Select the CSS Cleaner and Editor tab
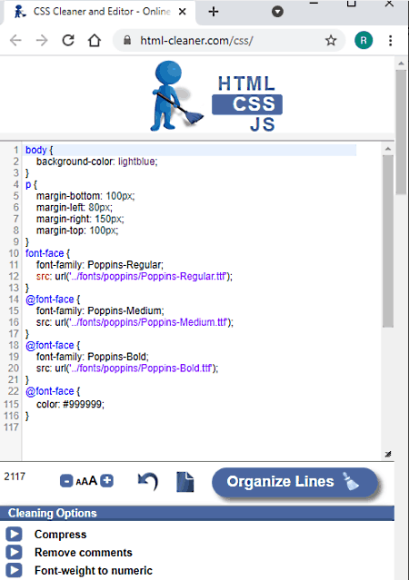Image resolution: width=409 pixels, height=580 pixels. coord(100,12)
